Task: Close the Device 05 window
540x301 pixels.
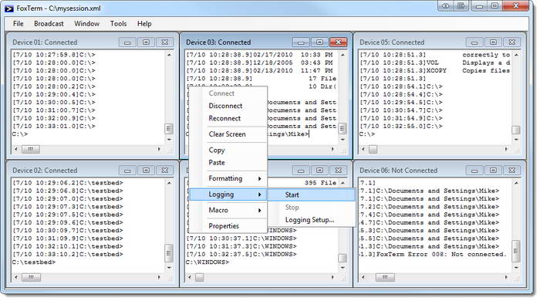Action: (x=511, y=42)
